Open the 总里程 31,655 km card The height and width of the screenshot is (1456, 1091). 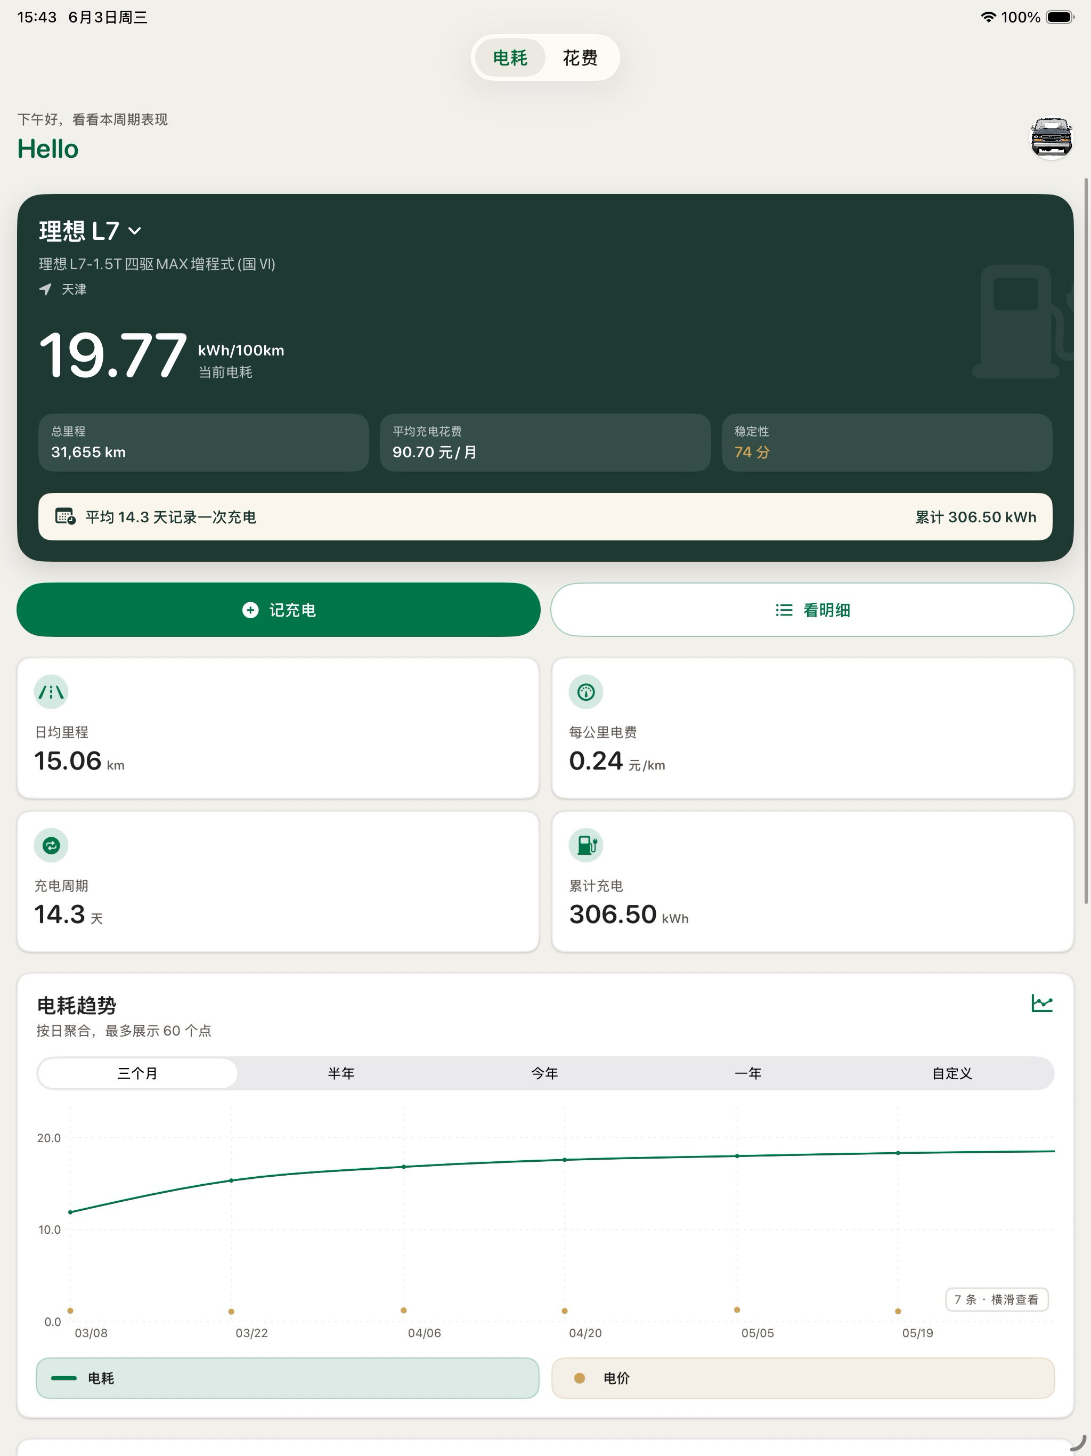(203, 442)
